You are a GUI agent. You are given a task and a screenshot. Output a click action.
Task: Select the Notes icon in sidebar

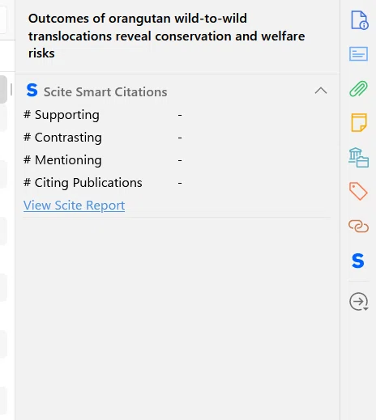[359, 122]
